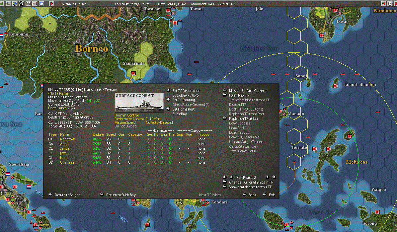The height and width of the screenshot is (232, 397).
Task: Open light cruiser Jintsu details
Action: 64,153
